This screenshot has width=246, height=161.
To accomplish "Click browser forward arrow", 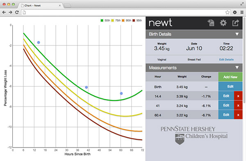I will coord(11,12).
